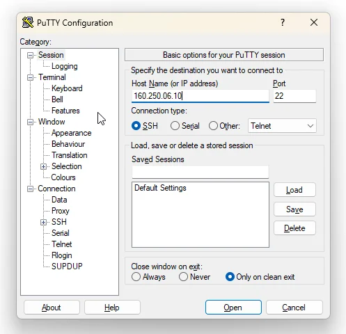
Task: Open the Translation settings category
Action: point(70,155)
